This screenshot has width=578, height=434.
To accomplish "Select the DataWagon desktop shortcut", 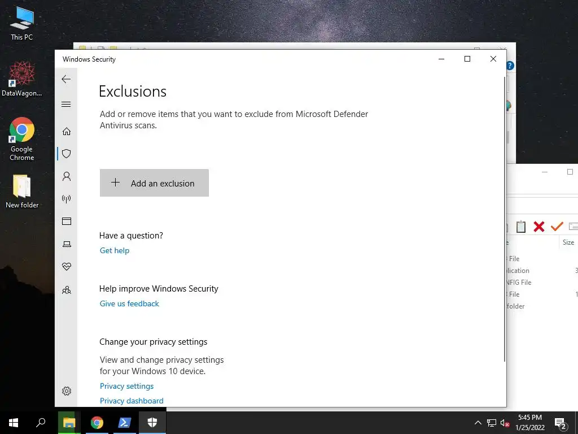I will point(22,79).
